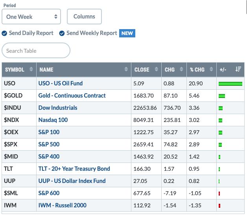The height and width of the screenshot is (216, 247).
Task: Select the $SML symbol cell
Action: pyautogui.click(x=19, y=193)
